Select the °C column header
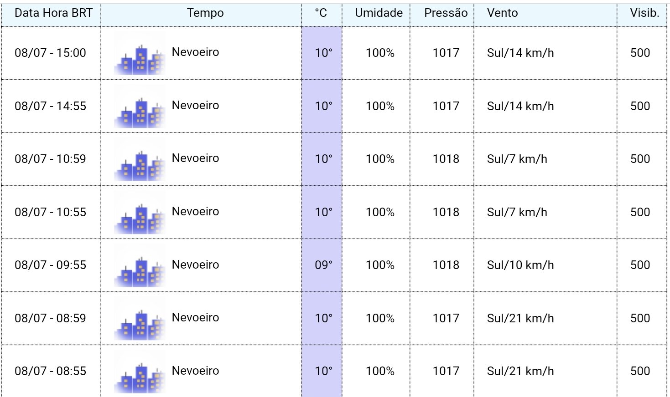 coord(322,14)
